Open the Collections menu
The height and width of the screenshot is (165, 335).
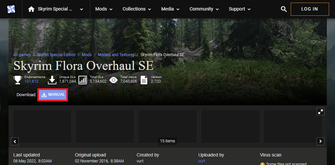(137, 9)
